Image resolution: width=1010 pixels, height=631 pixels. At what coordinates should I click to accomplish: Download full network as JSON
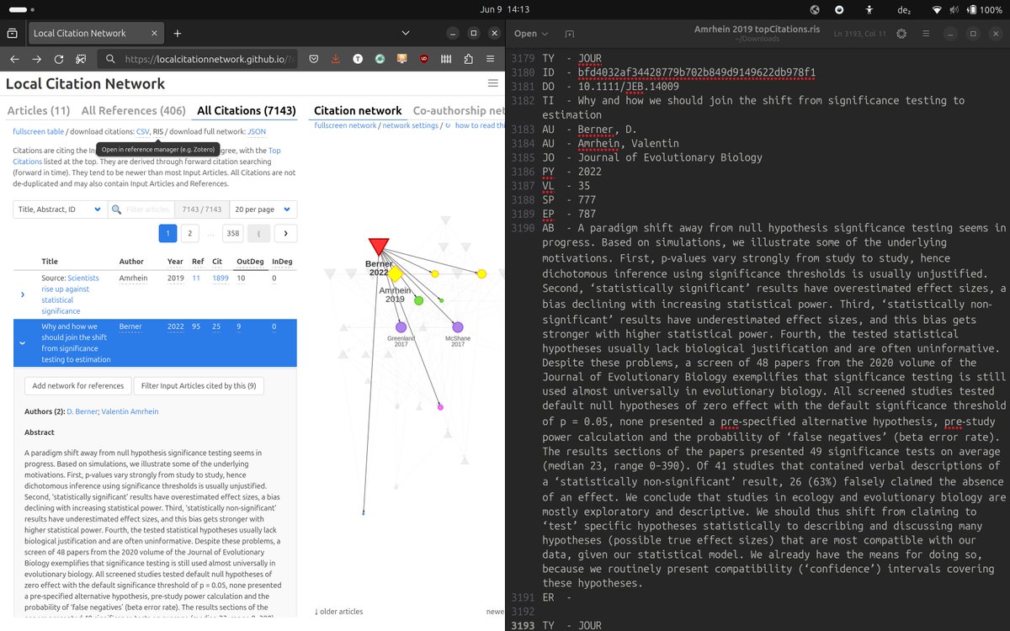pyautogui.click(x=257, y=131)
